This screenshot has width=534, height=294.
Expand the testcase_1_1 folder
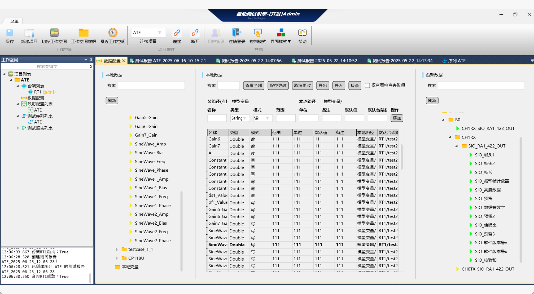117,249
